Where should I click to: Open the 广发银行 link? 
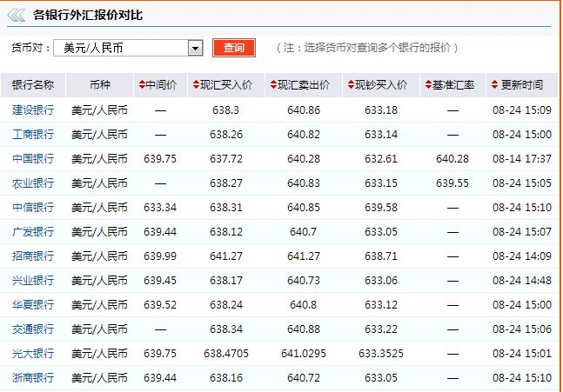click(33, 232)
